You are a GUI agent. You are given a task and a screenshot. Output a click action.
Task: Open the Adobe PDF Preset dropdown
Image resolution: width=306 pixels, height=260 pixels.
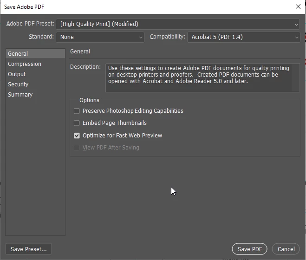(178, 24)
